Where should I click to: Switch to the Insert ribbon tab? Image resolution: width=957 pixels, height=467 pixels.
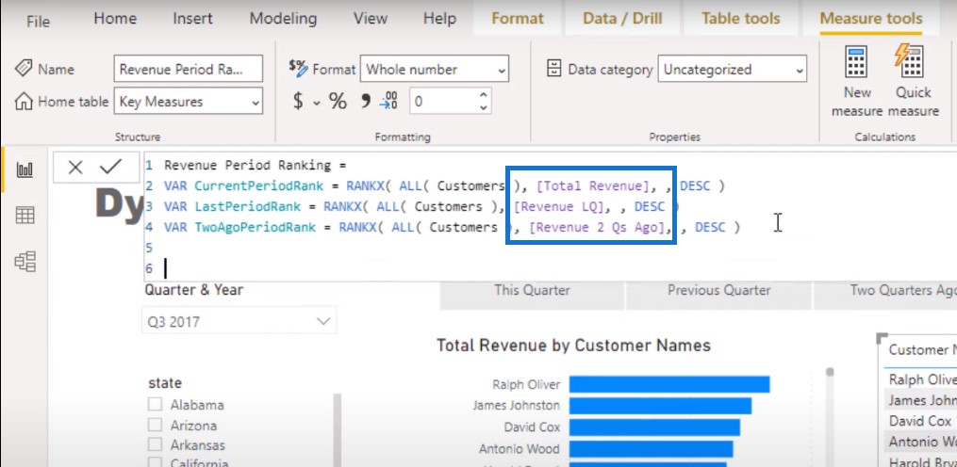192,18
